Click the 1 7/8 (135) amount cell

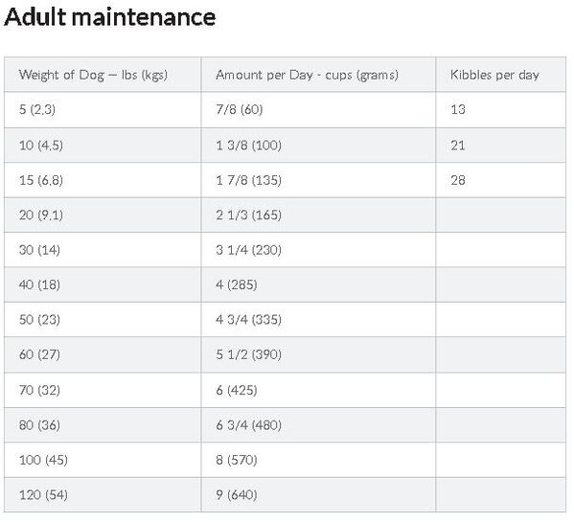[x=318, y=180]
